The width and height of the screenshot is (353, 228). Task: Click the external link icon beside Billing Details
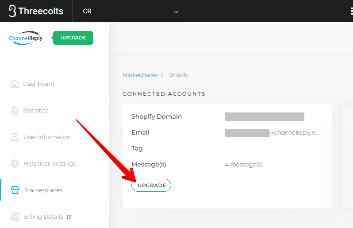[69, 217]
